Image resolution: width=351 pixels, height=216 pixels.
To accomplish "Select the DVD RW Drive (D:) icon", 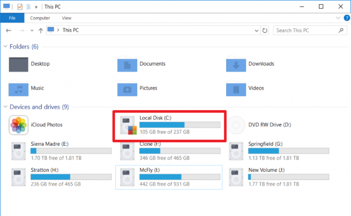I will (236, 125).
